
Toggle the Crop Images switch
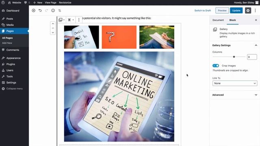point(216,66)
